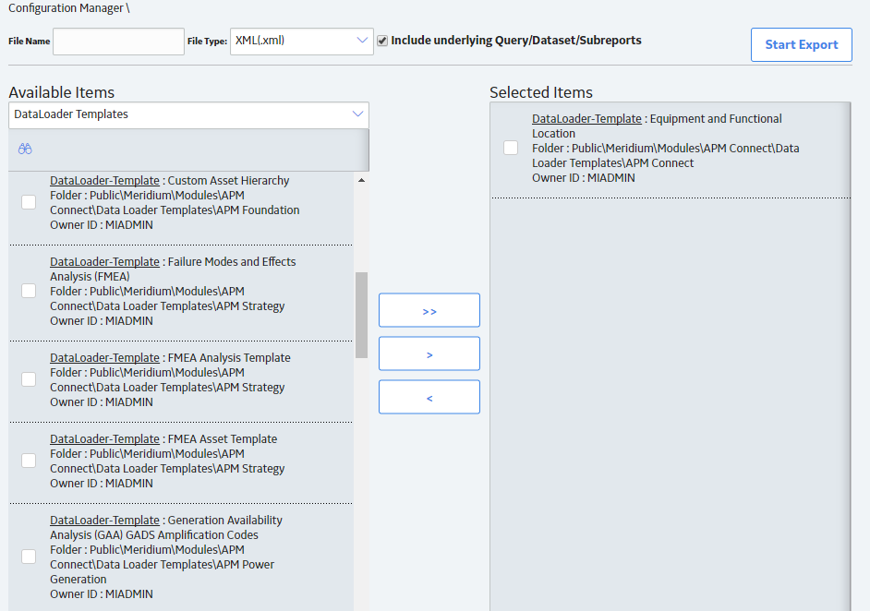Click the 'Owner ID : MIADMIN' text under Custom Asset Hierarchy
870x611 pixels.
[x=102, y=225]
